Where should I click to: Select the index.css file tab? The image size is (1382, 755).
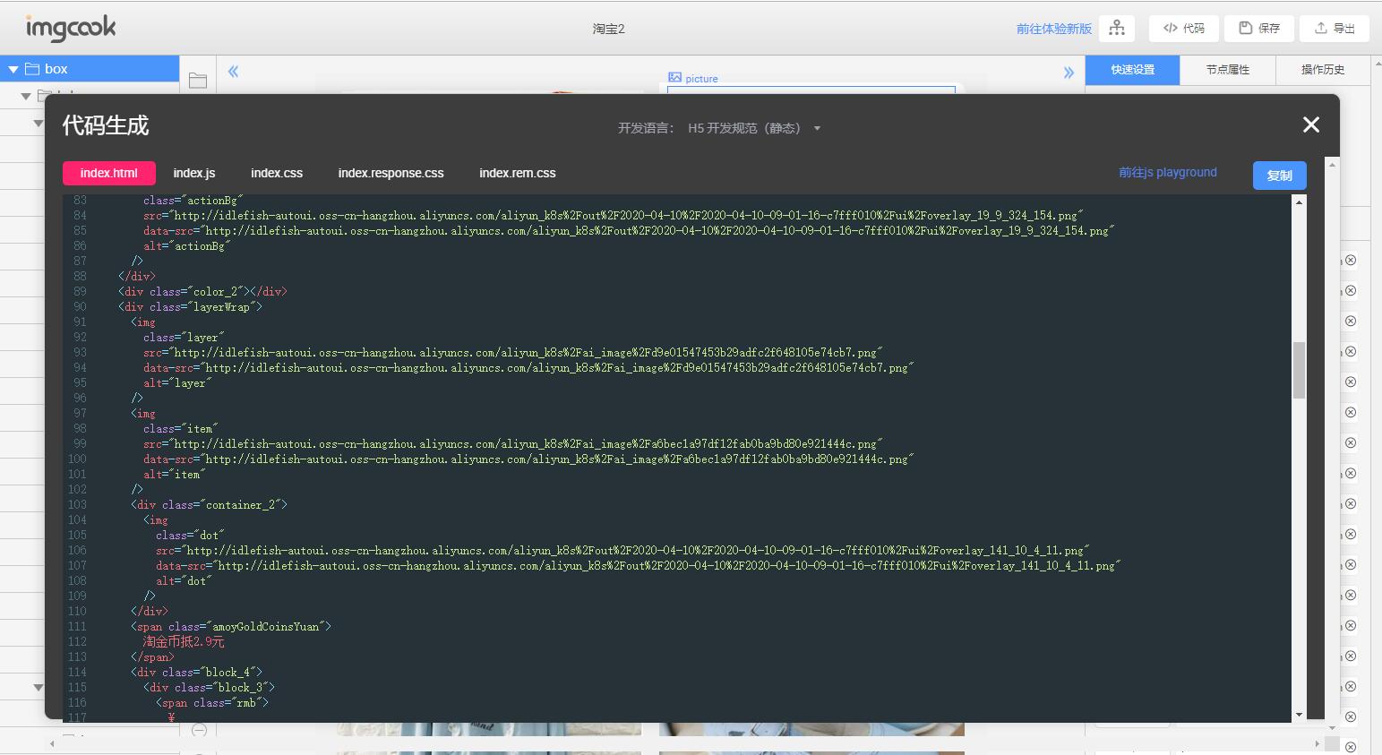click(277, 173)
